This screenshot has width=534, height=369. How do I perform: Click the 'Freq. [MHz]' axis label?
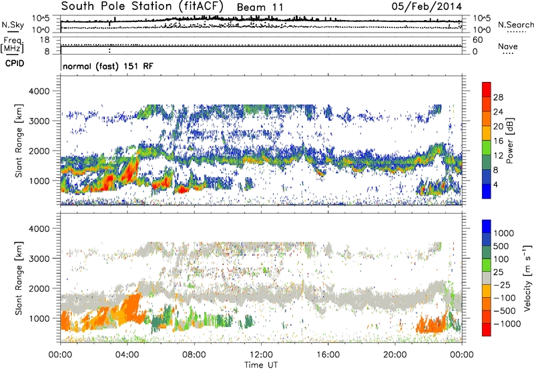12,45
